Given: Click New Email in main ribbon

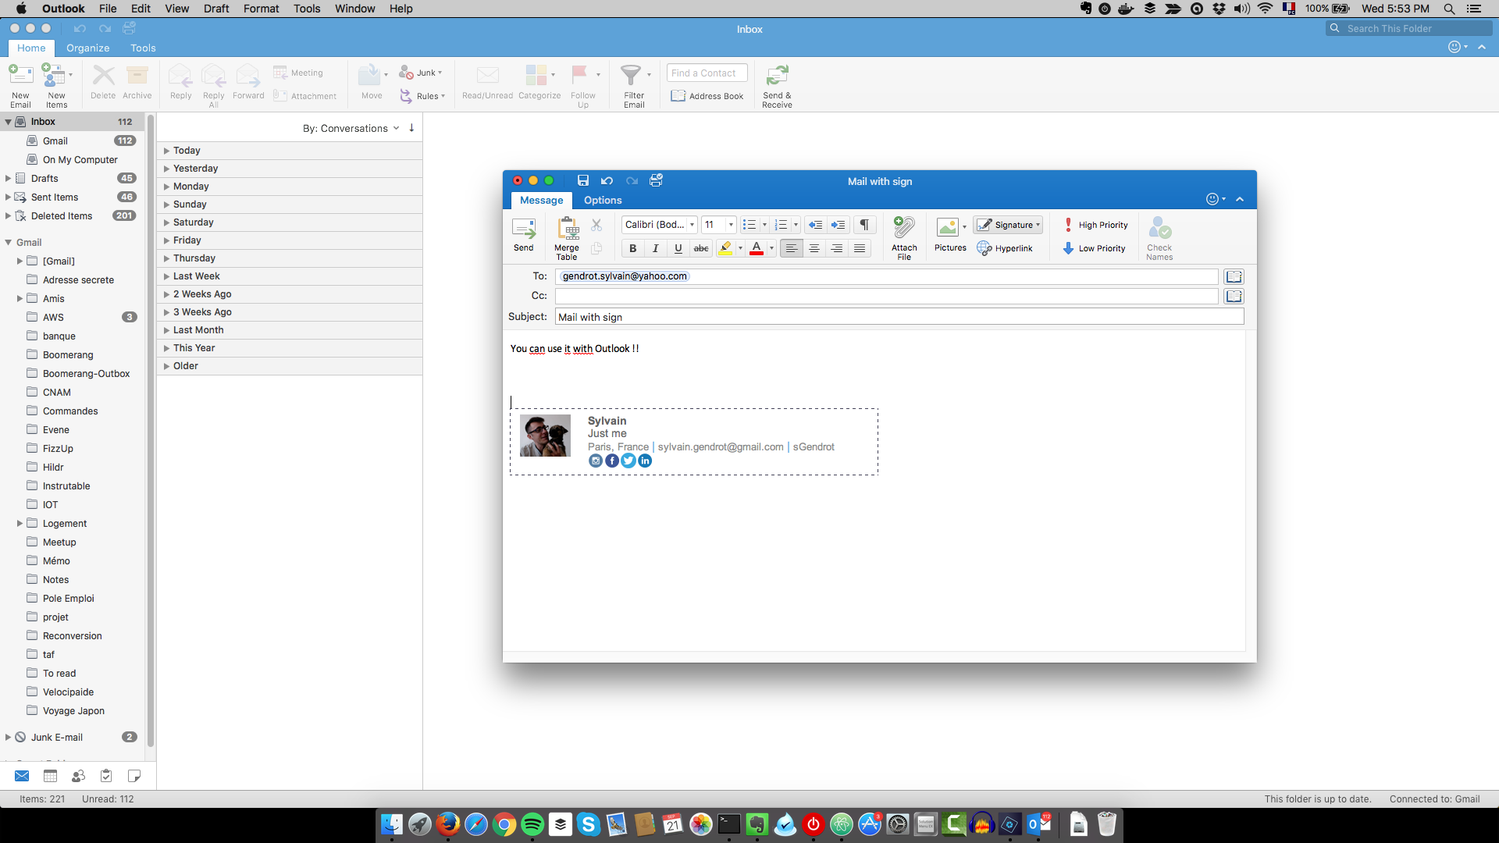Looking at the screenshot, I should (x=20, y=86).
